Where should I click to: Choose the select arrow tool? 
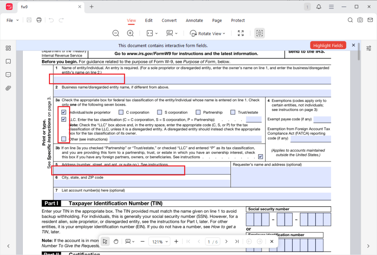click(105, 241)
